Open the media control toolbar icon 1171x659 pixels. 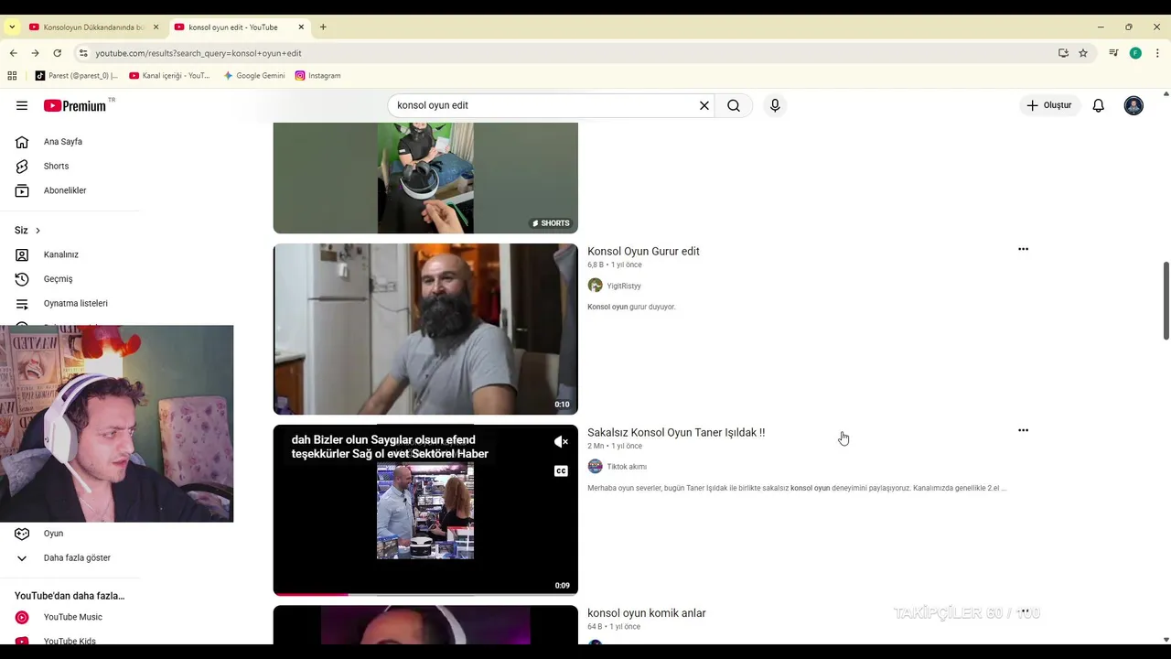[x=1113, y=53]
